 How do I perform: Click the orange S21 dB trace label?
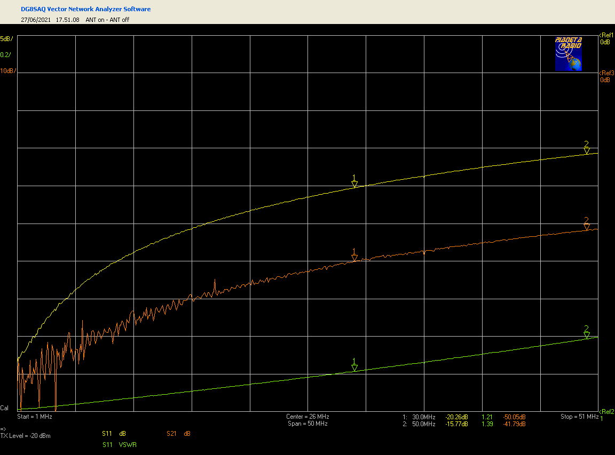[178, 434]
